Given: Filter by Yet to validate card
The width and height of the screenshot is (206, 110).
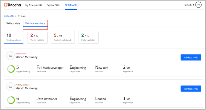Looking at the screenshot, I should coord(37,37).
